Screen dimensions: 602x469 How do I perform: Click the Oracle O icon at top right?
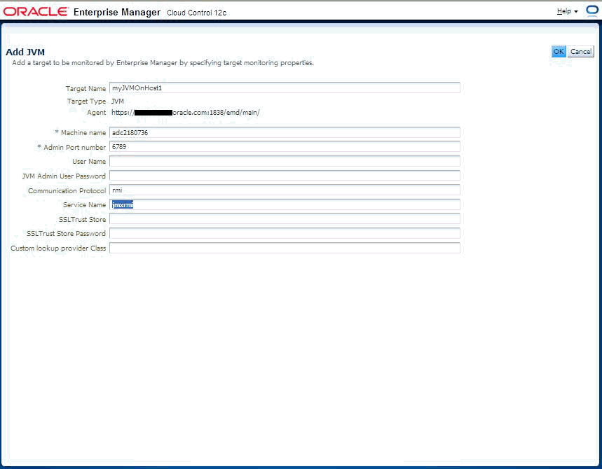[592, 10]
